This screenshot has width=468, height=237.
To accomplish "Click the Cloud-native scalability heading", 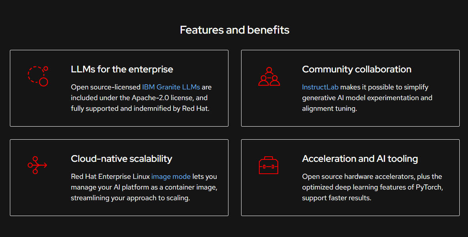I will tap(121, 159).
